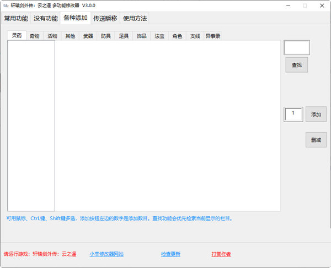Open the 没有功能 tab

(46, 18)
